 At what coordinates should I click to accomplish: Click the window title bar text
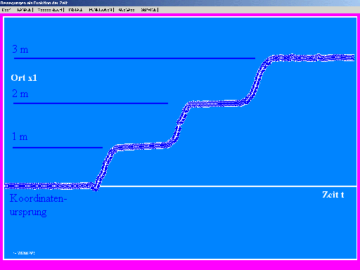click(x=34, y=3)
